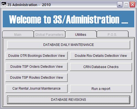The height and width of the screenshot is (109, 137).
Task: Minimize the 3S Administration window
Action: pos(120,5)
